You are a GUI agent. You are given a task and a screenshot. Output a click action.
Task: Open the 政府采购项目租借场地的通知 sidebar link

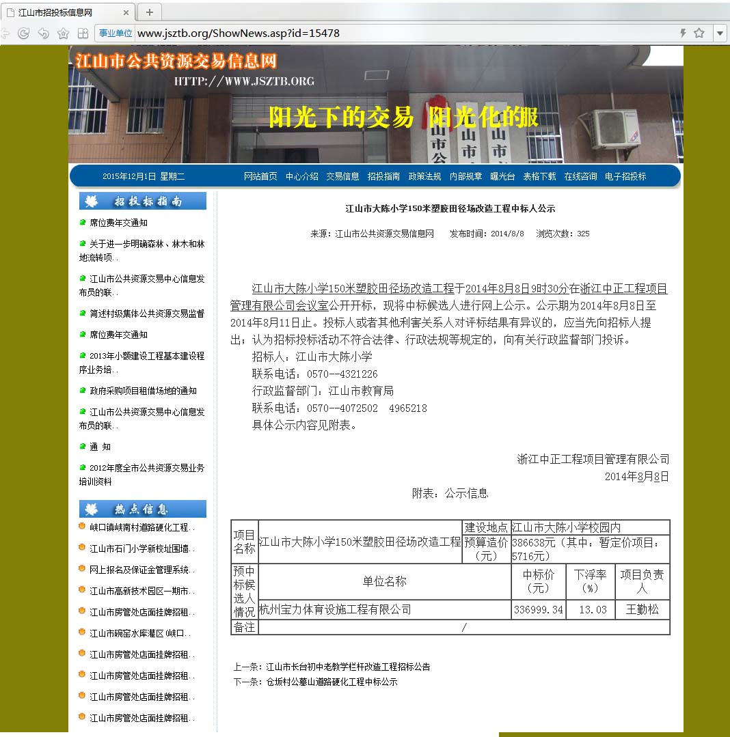[143, 391]
